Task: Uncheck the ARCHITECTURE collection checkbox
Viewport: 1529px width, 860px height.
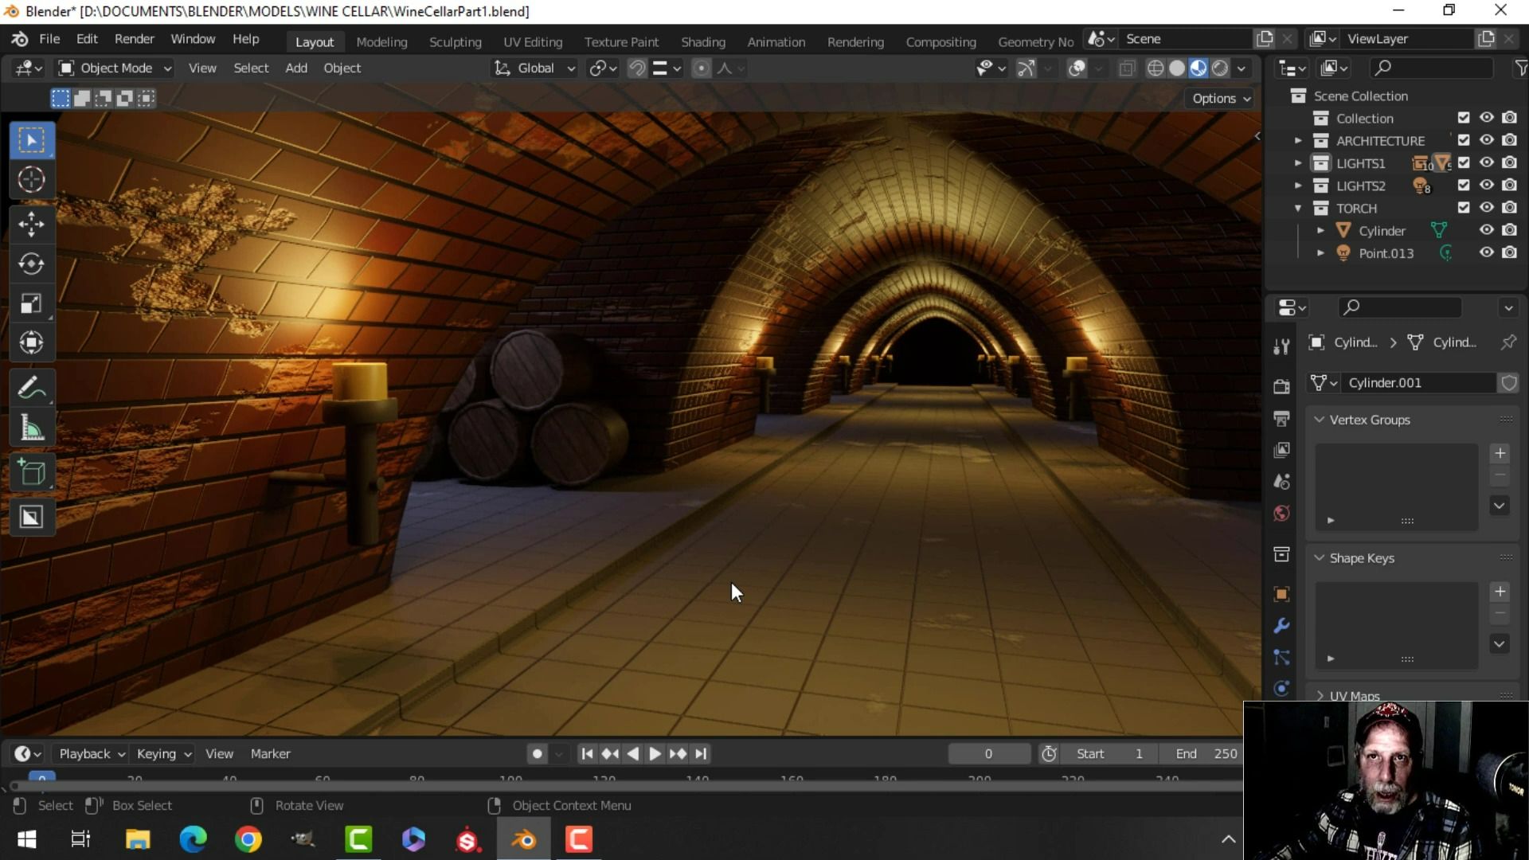Action: [x=1463, y=140]
